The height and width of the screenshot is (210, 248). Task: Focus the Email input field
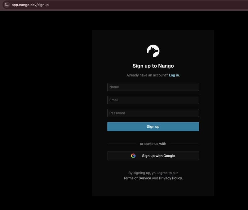pyautogui.click(x=153, y=100)
